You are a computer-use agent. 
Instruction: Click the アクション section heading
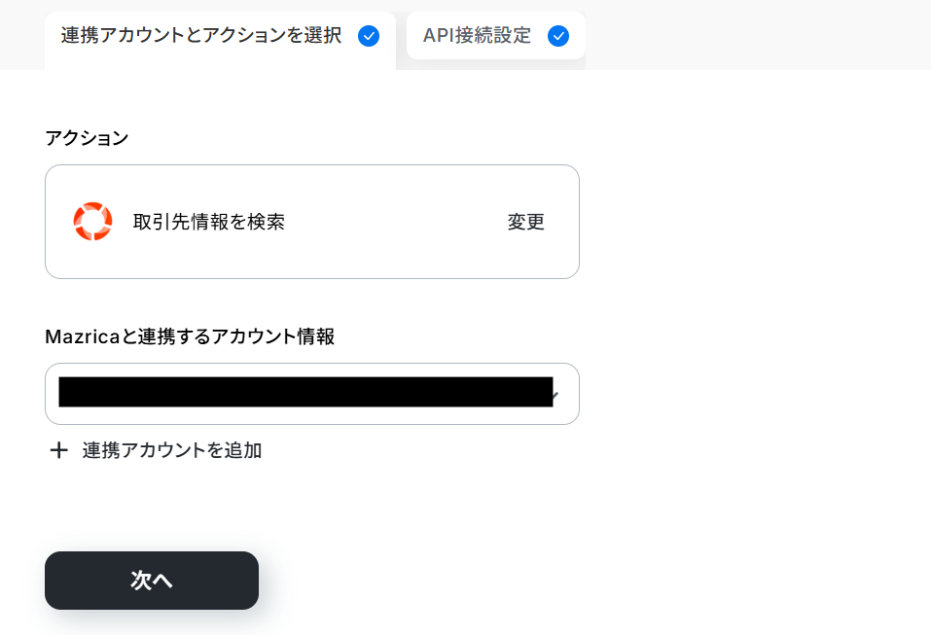87,138
